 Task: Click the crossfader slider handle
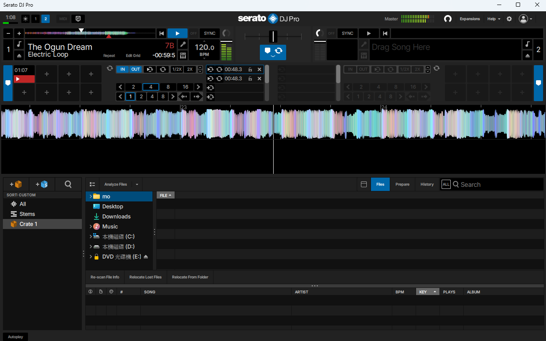[273, 36]
